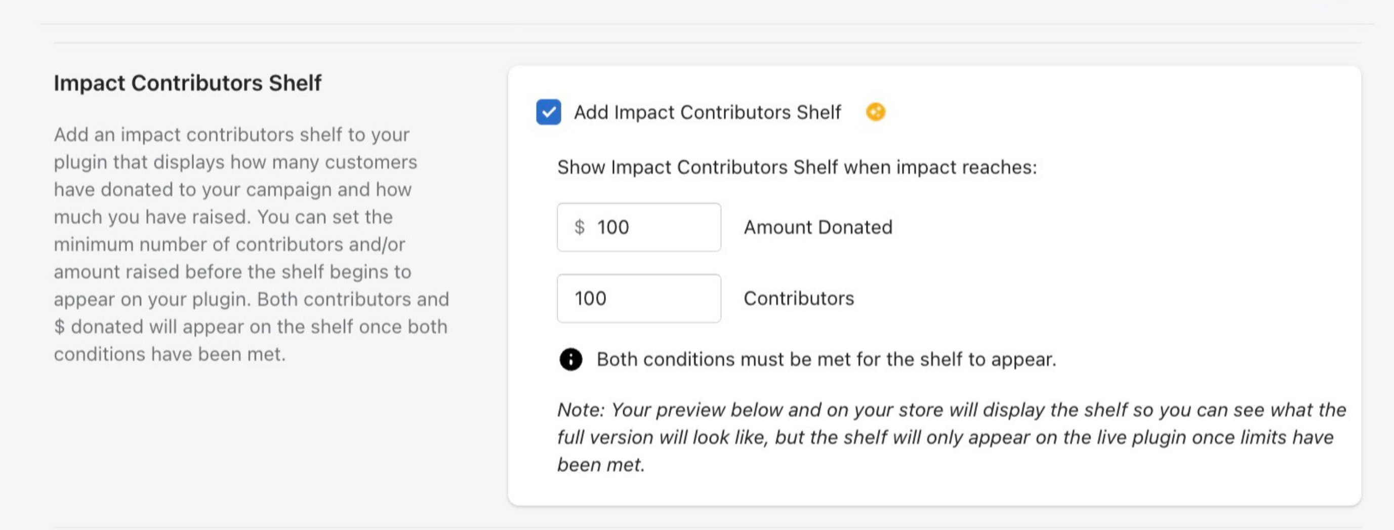This screenshot has height=530, width=1394.
Task: Focus the Amount Donated input field
Action: (x=660, y=227)
